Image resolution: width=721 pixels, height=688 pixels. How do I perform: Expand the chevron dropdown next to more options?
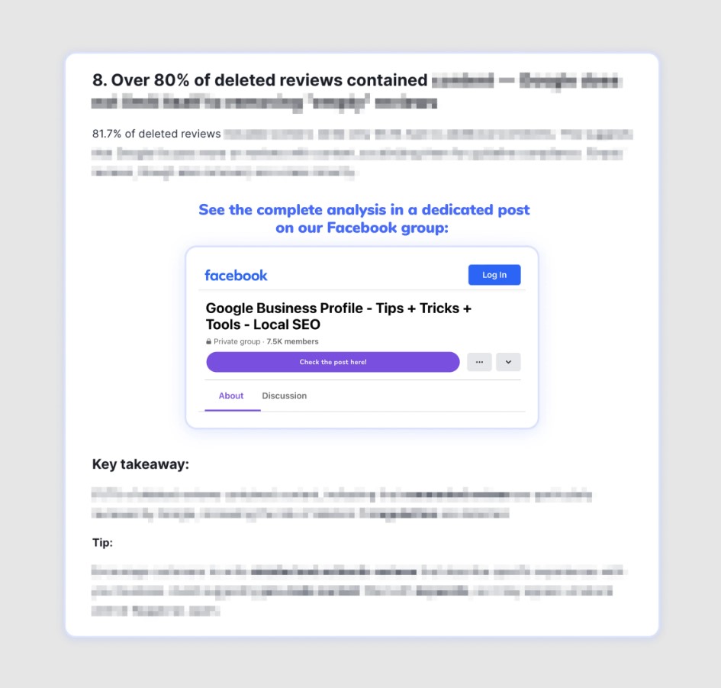click(508, 362)
